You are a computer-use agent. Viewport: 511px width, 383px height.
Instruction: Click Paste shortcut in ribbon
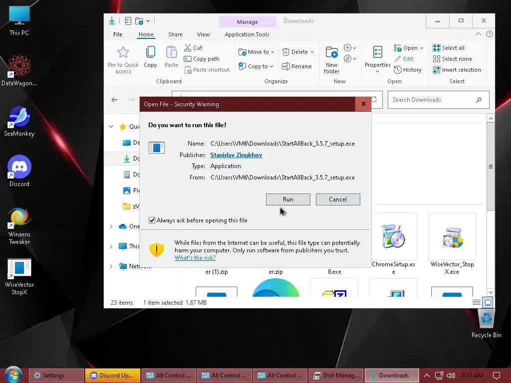pyautogui.click(x=207, y=70)
